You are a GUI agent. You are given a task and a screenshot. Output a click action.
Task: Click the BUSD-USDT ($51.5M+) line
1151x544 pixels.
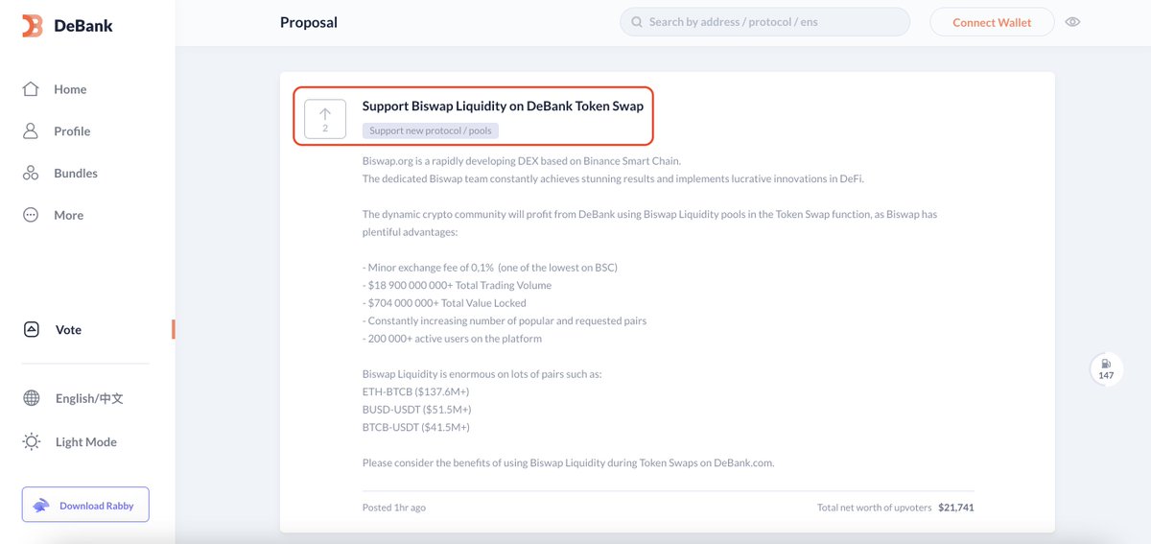pyautogui.click(x=416, y=410)
